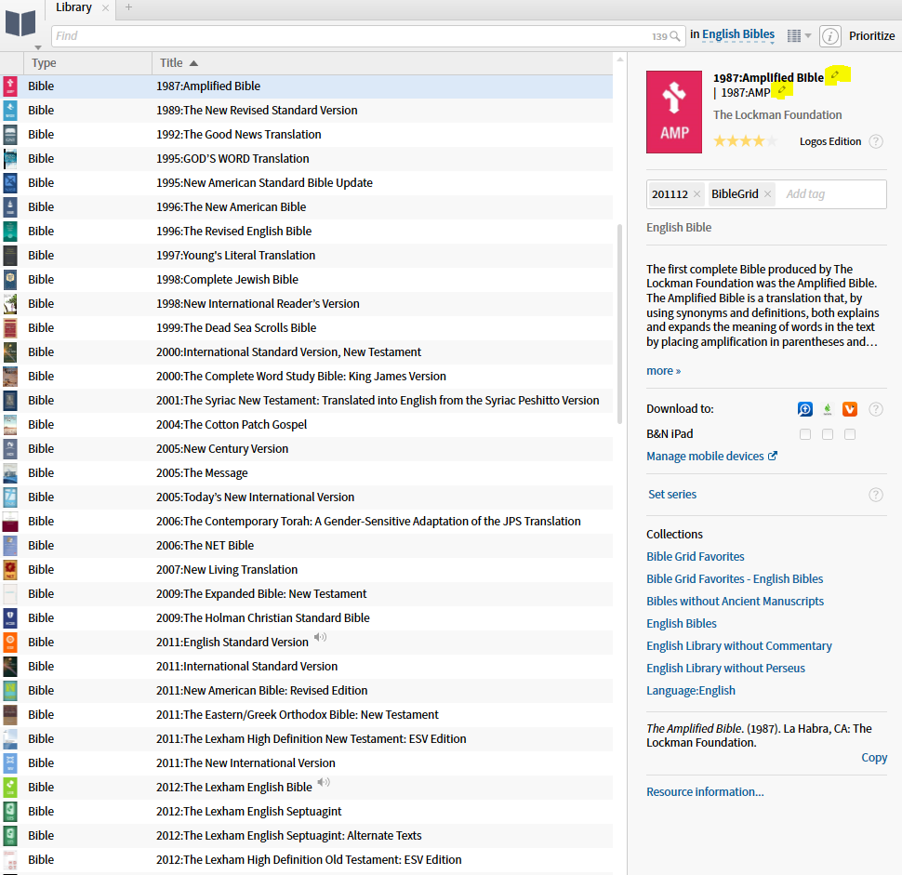Image resolution: width=902 pixels, height=875 pixels.
Task: Open Resource information... link
Action: click(705, 791)
